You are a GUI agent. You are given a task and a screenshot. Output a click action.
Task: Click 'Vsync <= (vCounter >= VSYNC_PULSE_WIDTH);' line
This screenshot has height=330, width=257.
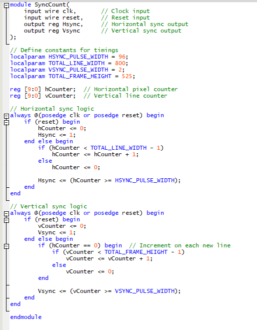click(109, 291)
